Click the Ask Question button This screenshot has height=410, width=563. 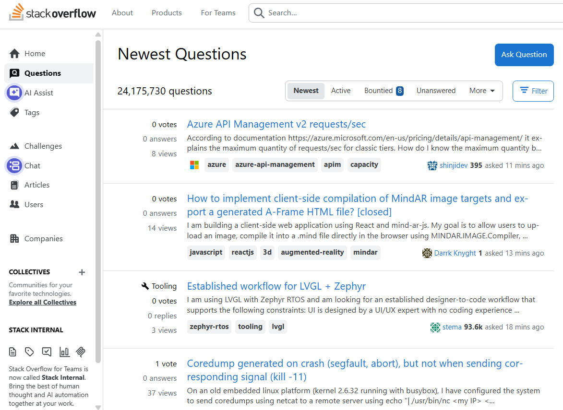tap(524, 55)
